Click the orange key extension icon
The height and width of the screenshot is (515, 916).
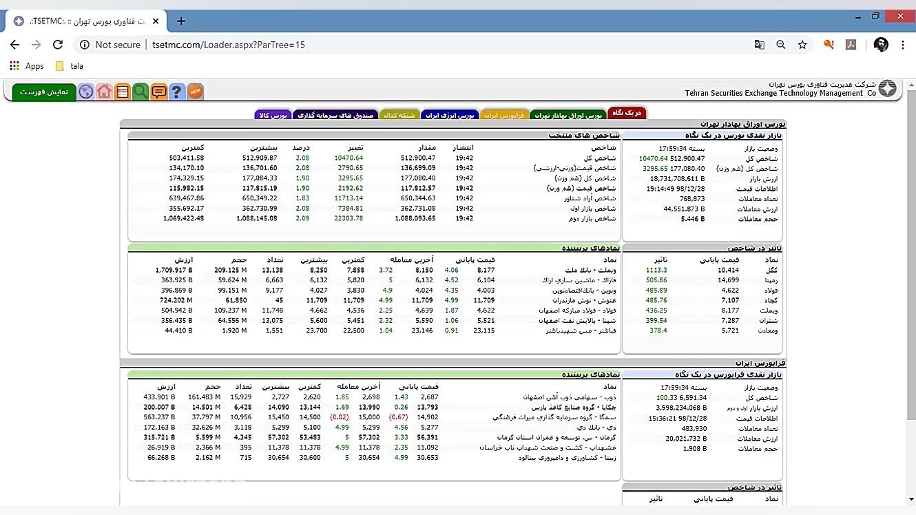coord(829,45)
